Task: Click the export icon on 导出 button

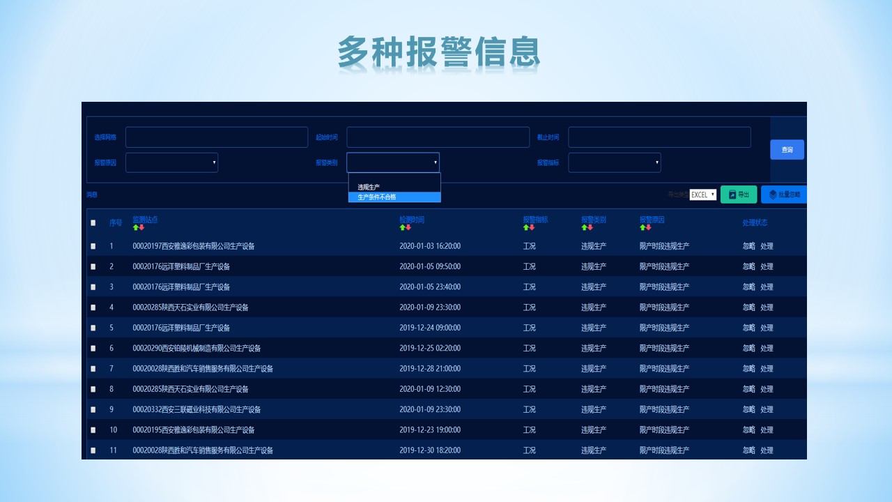Action: tap(732, 195)
